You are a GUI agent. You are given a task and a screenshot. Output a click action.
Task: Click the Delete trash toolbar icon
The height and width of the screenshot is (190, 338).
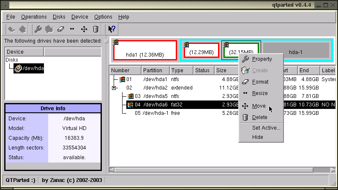pyautogui.click(x=95, y=29)
